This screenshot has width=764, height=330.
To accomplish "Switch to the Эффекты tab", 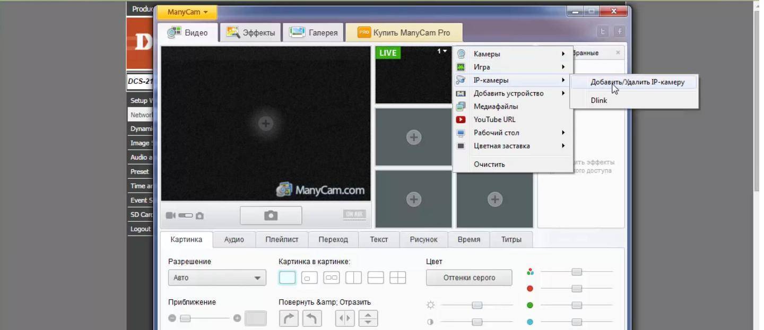I will 250,32.
